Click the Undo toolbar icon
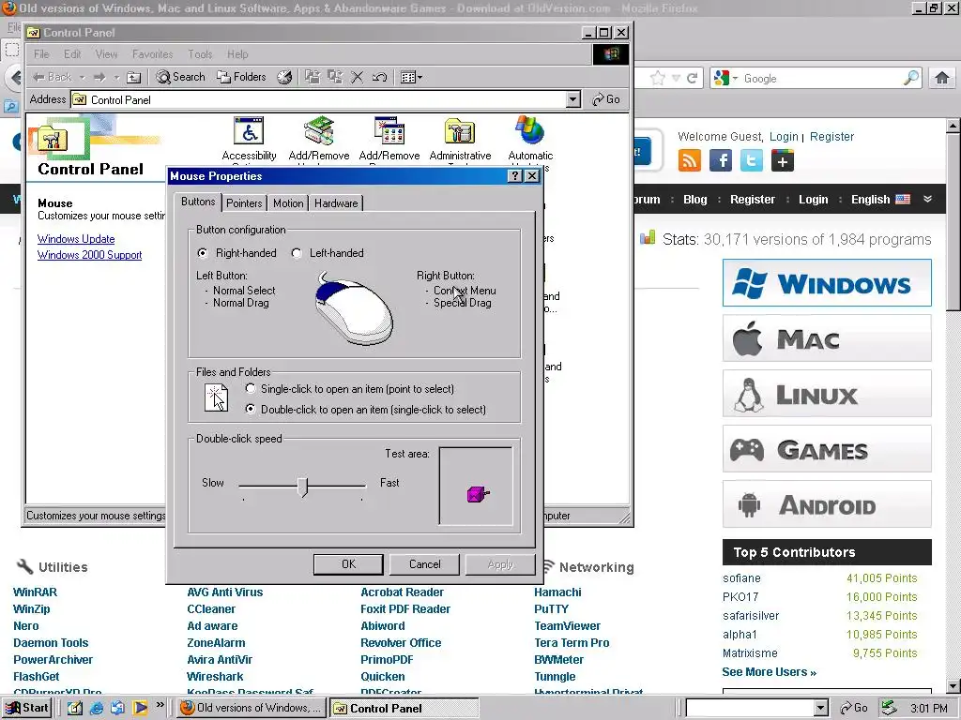Viewport: 961px width, 720px height. tap(379, 77)
